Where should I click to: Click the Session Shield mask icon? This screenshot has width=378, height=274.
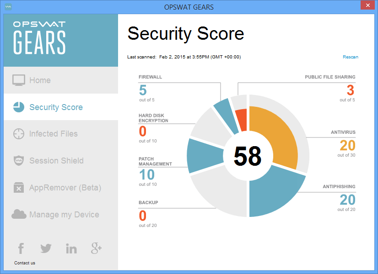19,160
